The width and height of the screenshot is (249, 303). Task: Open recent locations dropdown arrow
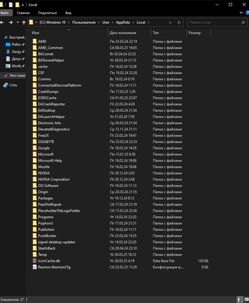(18, 22)
